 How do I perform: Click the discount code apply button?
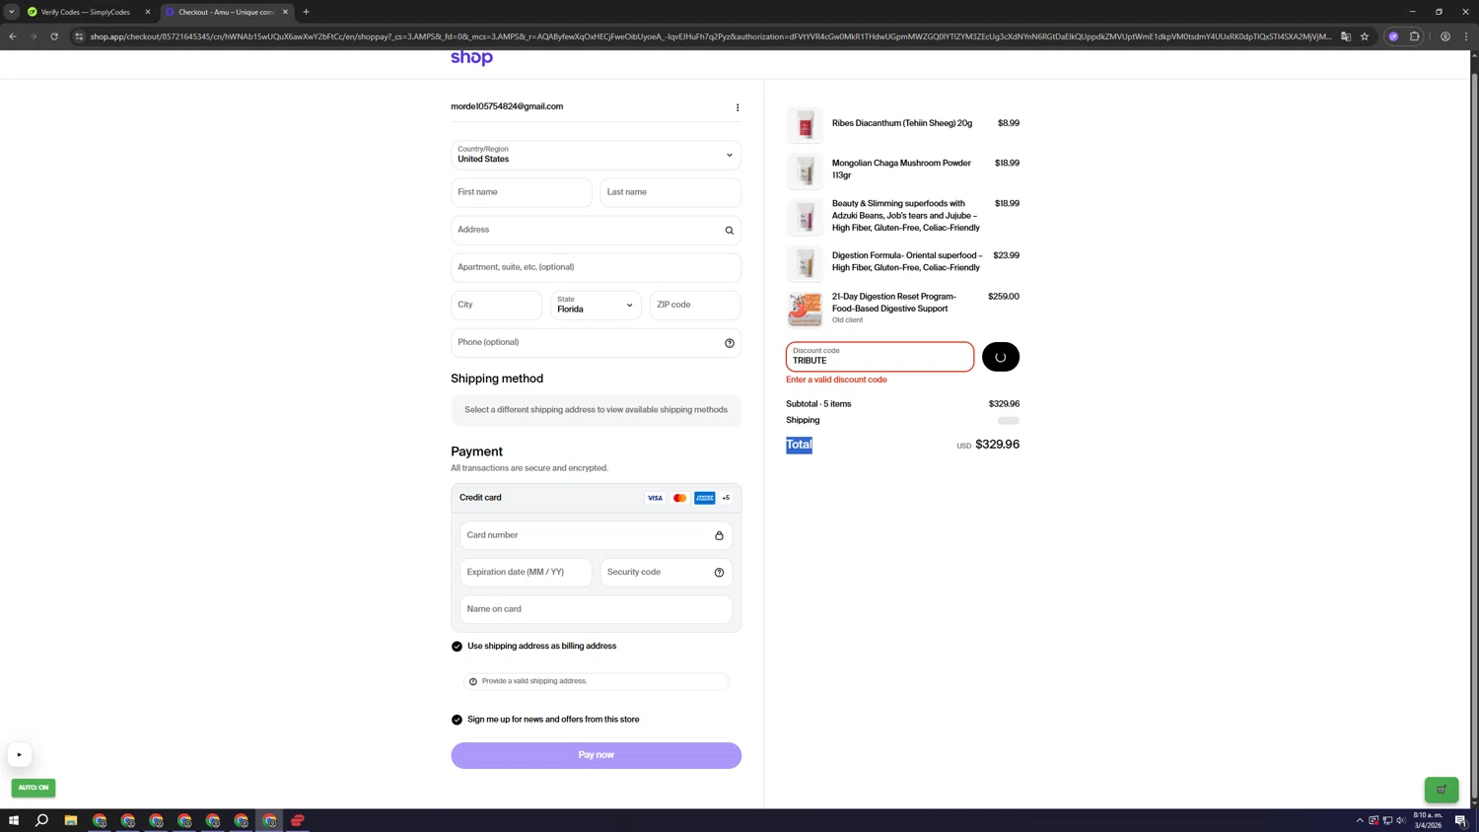tap(1001, 357)
